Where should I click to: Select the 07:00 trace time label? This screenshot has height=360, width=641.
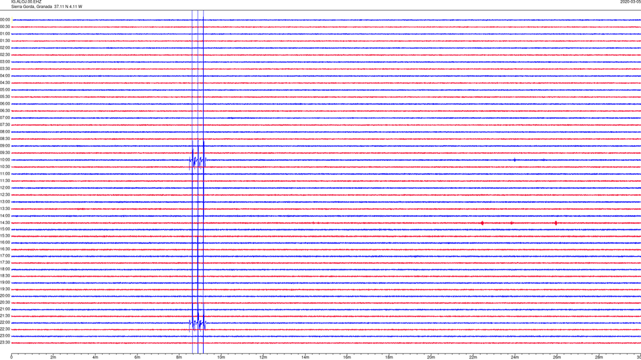tap(5, 118)
